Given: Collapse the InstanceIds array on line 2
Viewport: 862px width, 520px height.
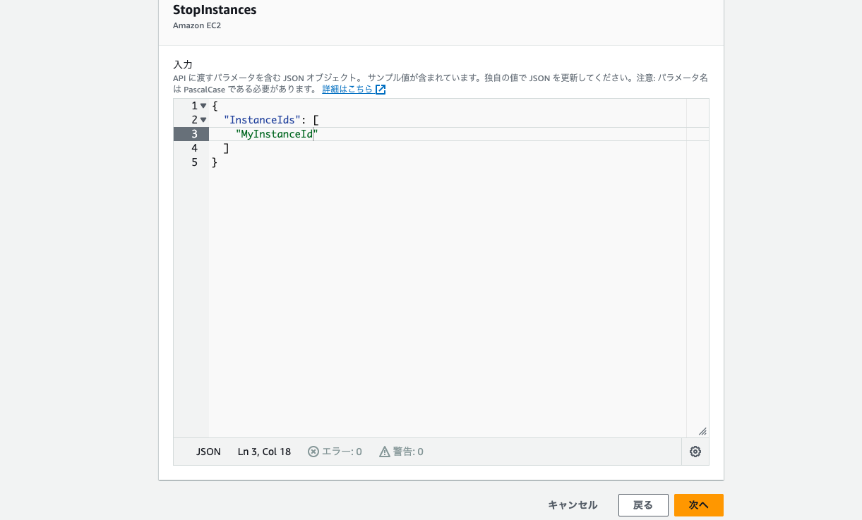Looking at the screenshot, I should click(203, 119).
